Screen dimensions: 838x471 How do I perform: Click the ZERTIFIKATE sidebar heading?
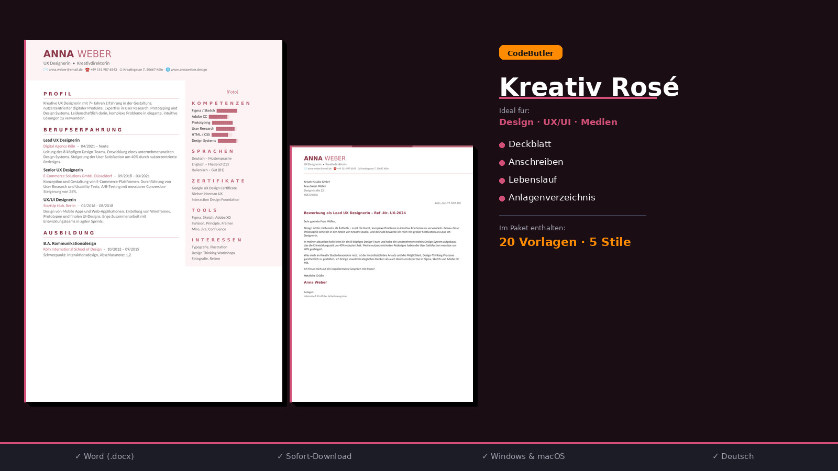click(218, 181)
